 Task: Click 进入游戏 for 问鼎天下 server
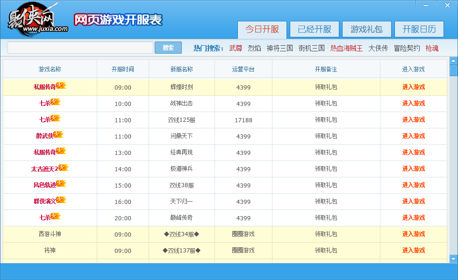pyautogui.click(x=413, y=136)
